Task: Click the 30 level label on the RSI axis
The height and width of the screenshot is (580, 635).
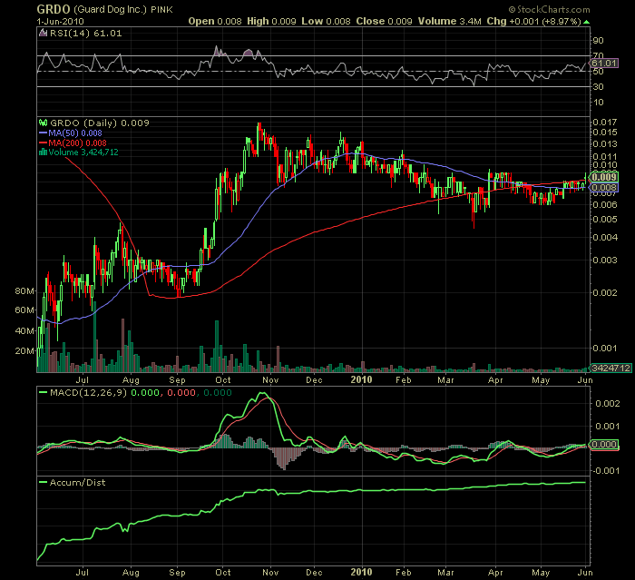Action: (x=598, y=87)
